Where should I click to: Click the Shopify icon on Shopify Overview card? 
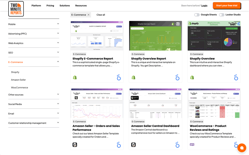click(192, 77)
